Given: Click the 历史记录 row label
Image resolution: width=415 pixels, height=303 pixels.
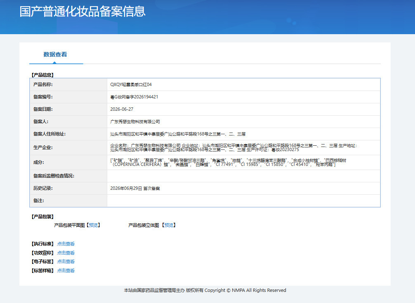Looking at the screenshot, I should coord(43,189).
